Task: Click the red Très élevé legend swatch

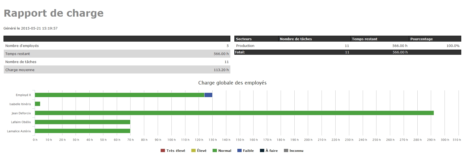Action: click(x=163, y=151)
